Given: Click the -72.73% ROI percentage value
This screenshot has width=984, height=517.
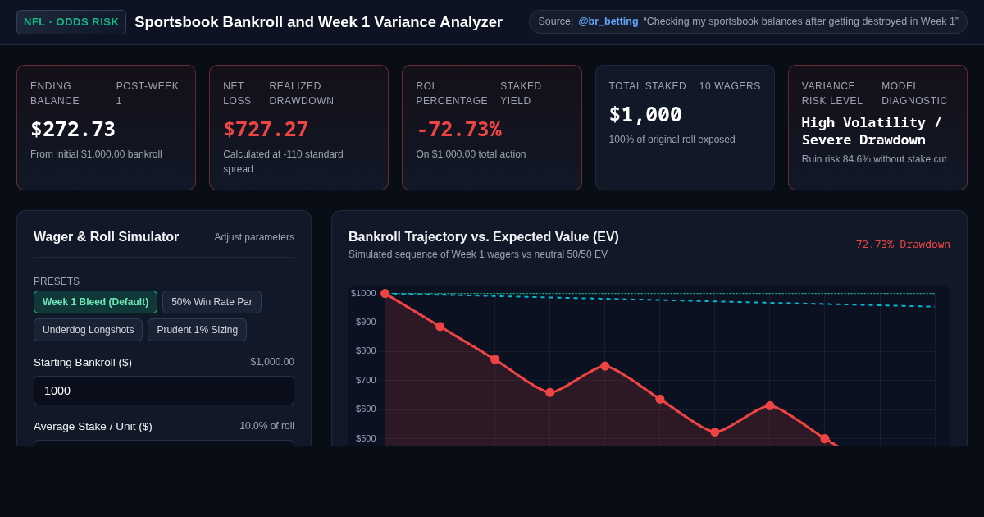Looking at the screenshot, I should pyautogui.click(x=458, y=129).
